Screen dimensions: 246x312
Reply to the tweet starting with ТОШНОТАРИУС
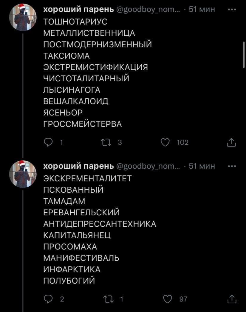[x=48, y=142]
